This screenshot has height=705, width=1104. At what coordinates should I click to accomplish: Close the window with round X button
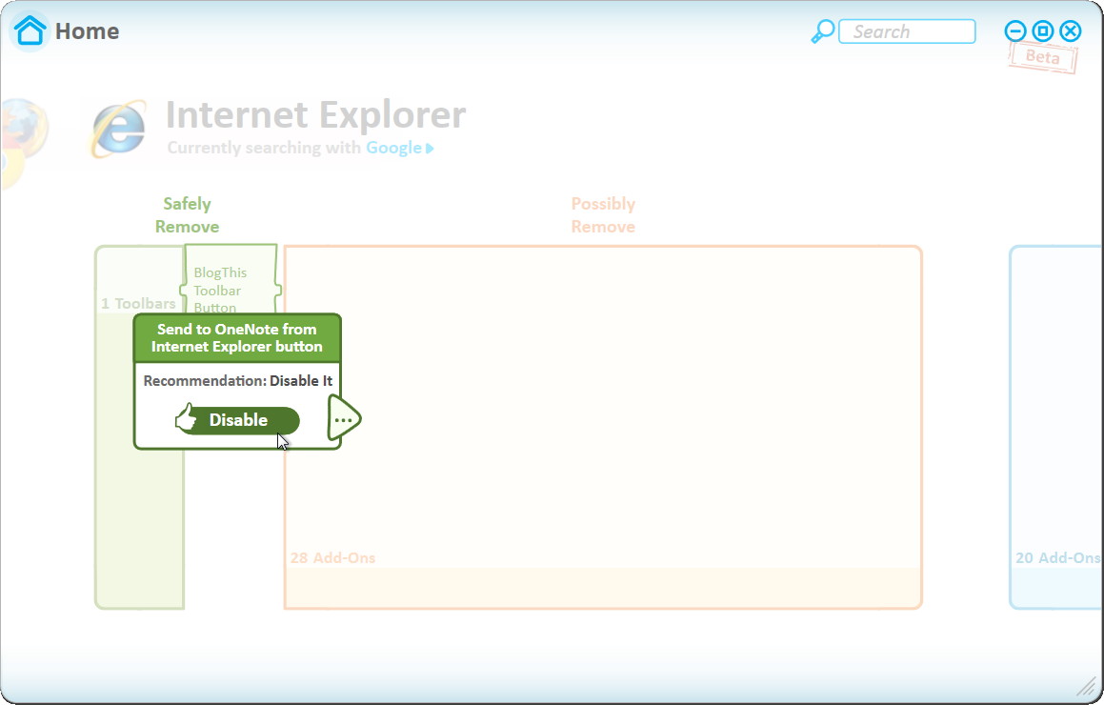click(x=1071, y=31)
